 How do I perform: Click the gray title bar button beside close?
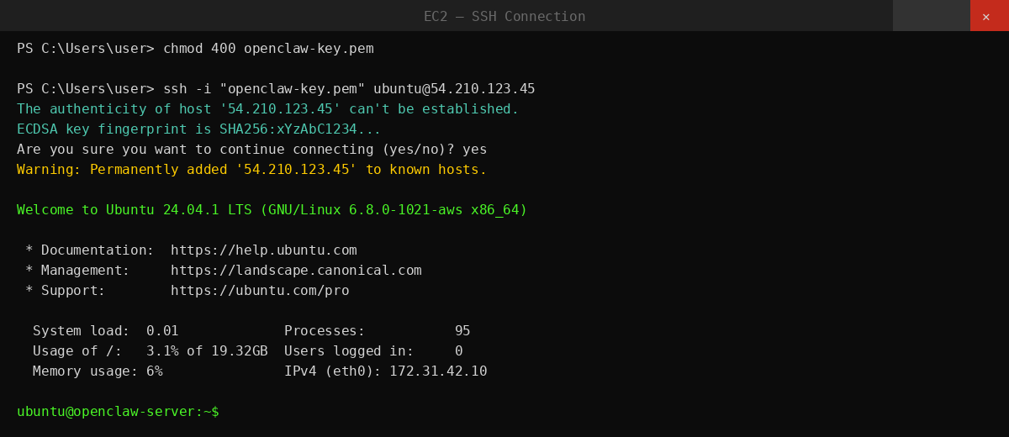pos(931,16)
